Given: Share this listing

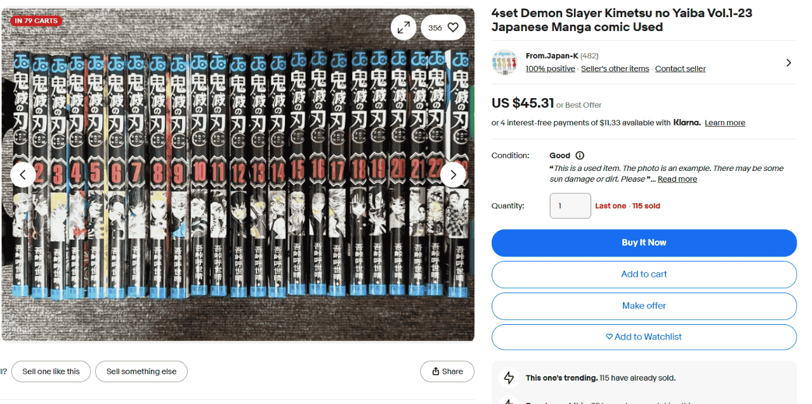Looking at the screenshot, I should click(447, 372).
